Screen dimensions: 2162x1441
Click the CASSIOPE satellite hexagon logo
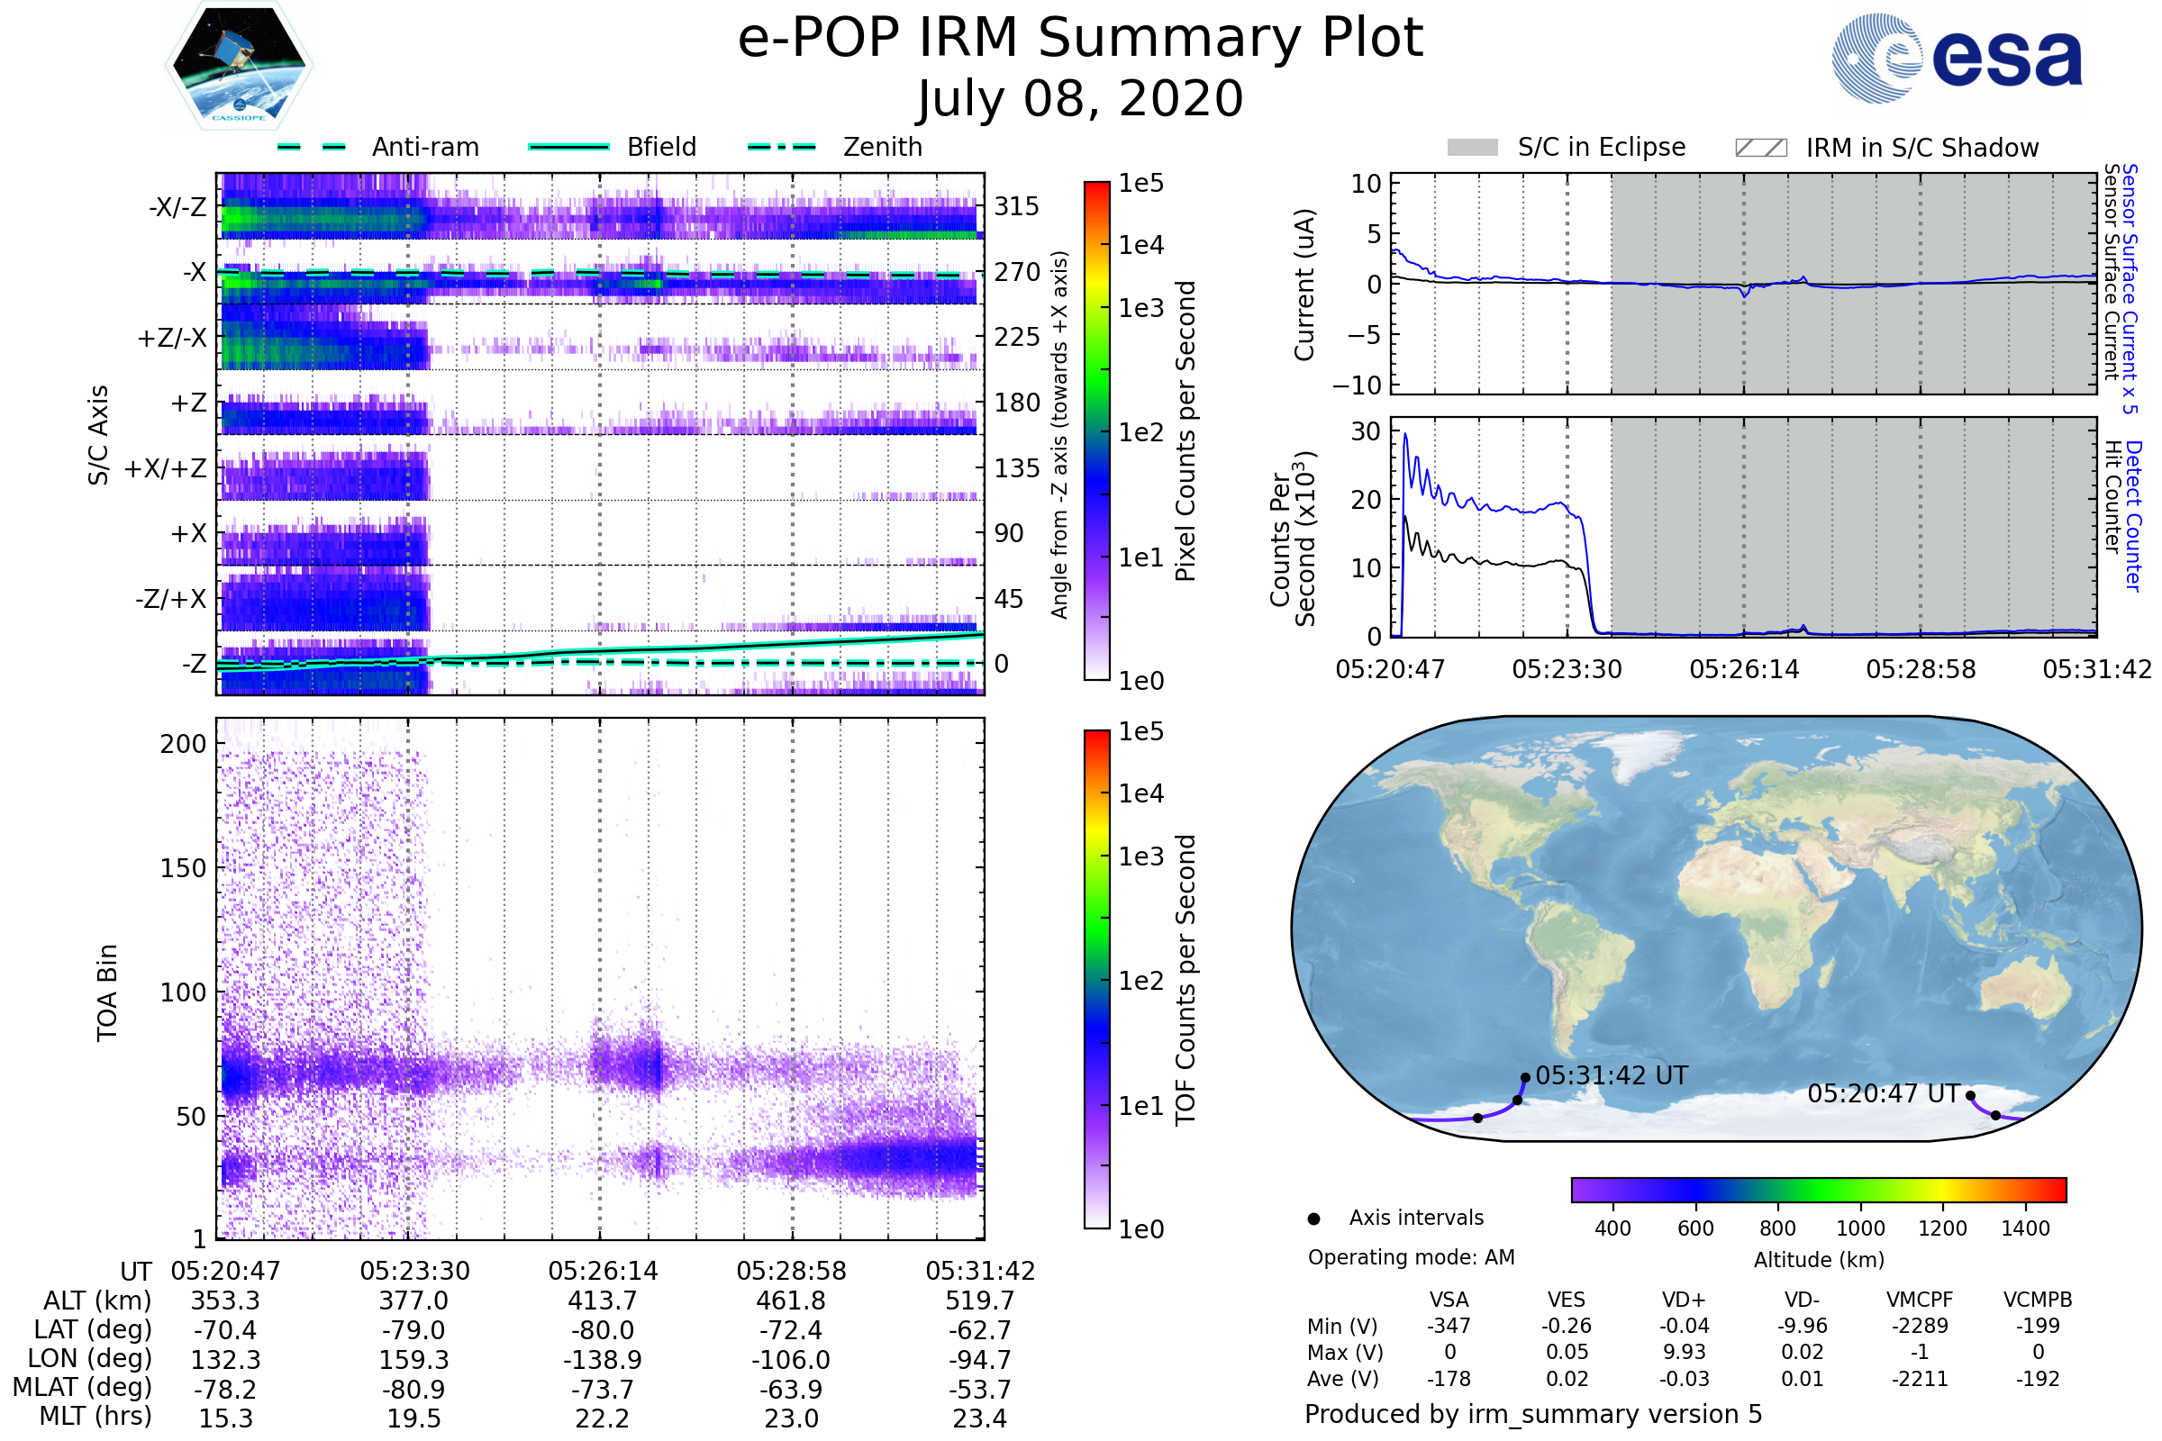tap(239, 66)
